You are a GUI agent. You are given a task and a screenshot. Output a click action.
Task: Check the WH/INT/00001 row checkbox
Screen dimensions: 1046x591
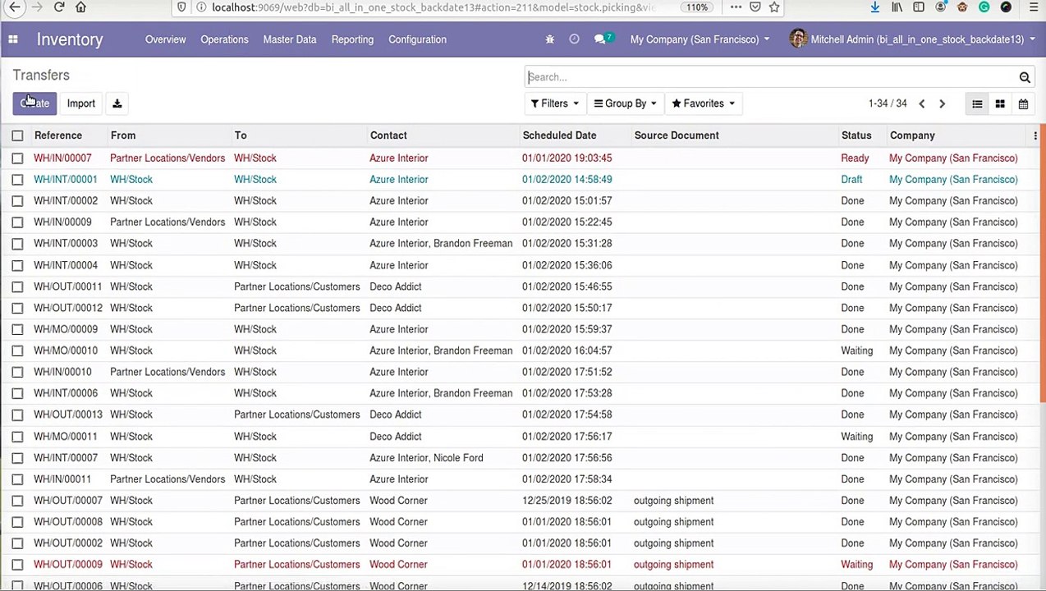pos(17,179)
